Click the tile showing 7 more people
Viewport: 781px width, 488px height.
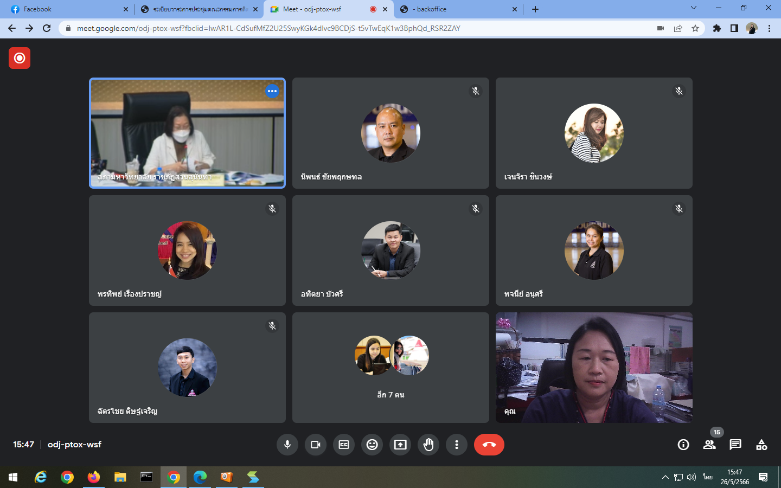[x=390, y=367]
